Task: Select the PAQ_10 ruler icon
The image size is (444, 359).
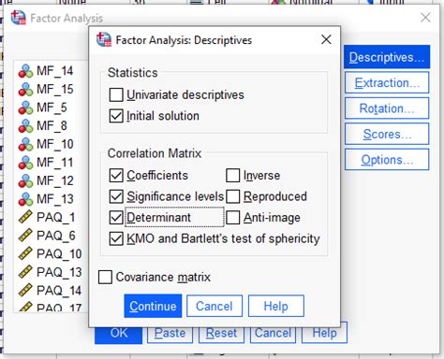Action: click(x=25, y=253)
